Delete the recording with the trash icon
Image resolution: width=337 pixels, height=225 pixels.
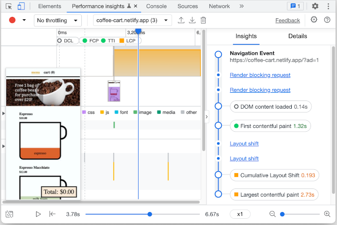tap(203, 20)
